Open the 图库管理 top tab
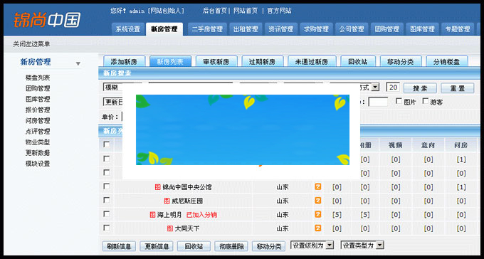The image size is (484, 259). (x=423, y=29)
